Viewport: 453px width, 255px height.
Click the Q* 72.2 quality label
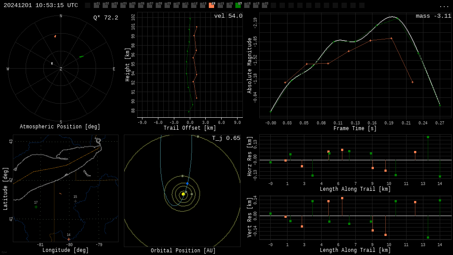[106, 18]
